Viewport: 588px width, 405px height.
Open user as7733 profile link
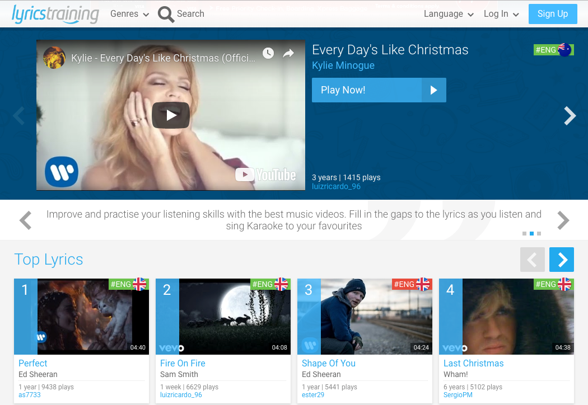click(x=29, y=395)
